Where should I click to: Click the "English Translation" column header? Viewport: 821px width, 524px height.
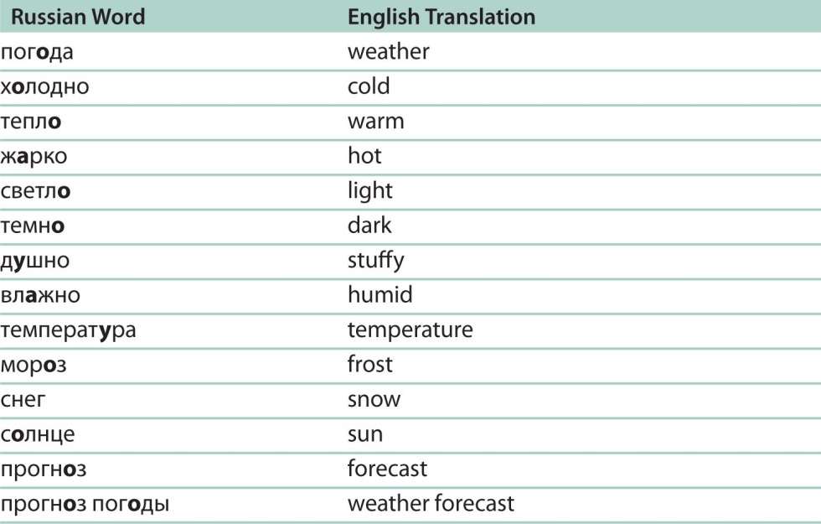441,17
